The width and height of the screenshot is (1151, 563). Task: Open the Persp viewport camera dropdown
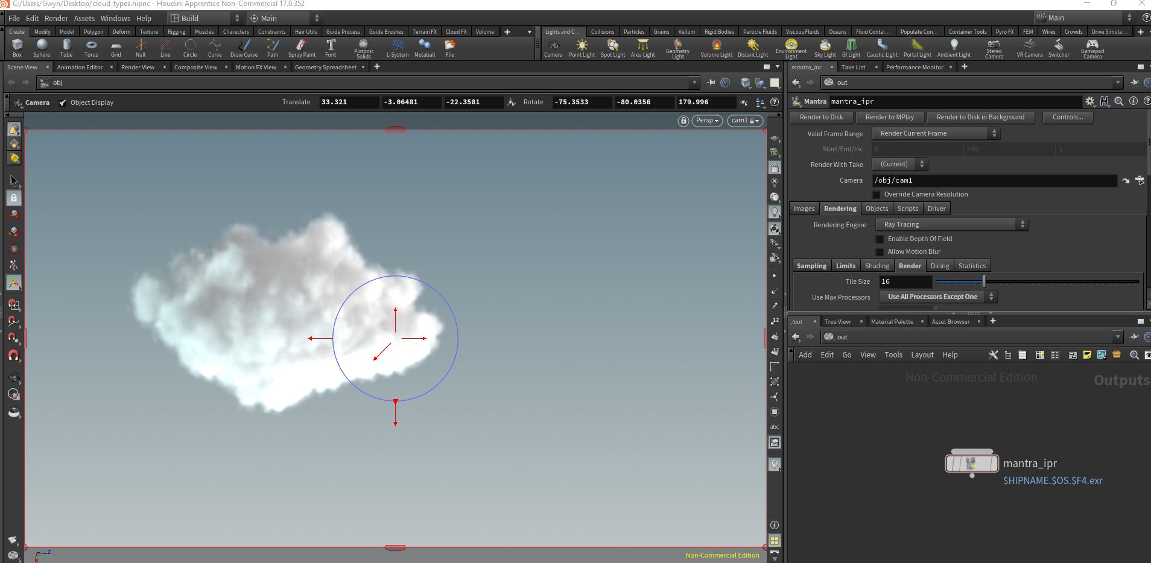(707, 121)
